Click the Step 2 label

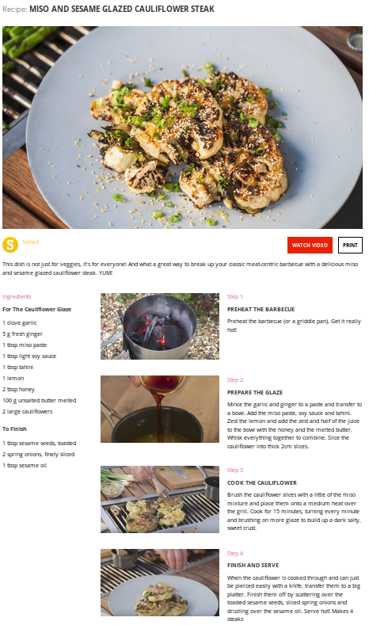(235, 380)
